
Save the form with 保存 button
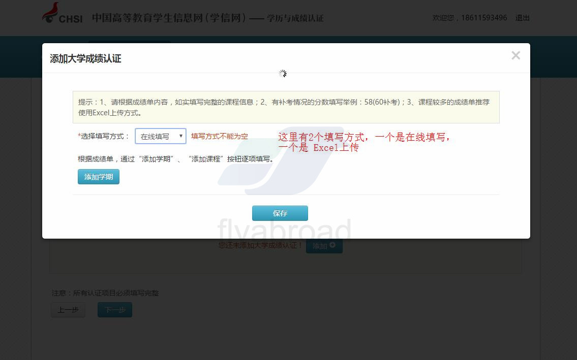[x=280, y=213]
